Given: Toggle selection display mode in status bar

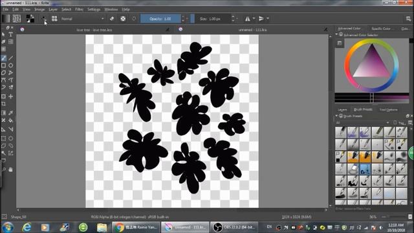Looking at the screenshot, I should tap(5, 217).
